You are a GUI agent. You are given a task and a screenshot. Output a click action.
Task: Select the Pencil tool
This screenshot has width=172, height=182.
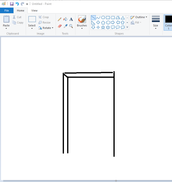60,19
